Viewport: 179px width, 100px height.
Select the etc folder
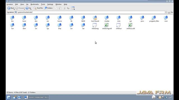[48, 19]
